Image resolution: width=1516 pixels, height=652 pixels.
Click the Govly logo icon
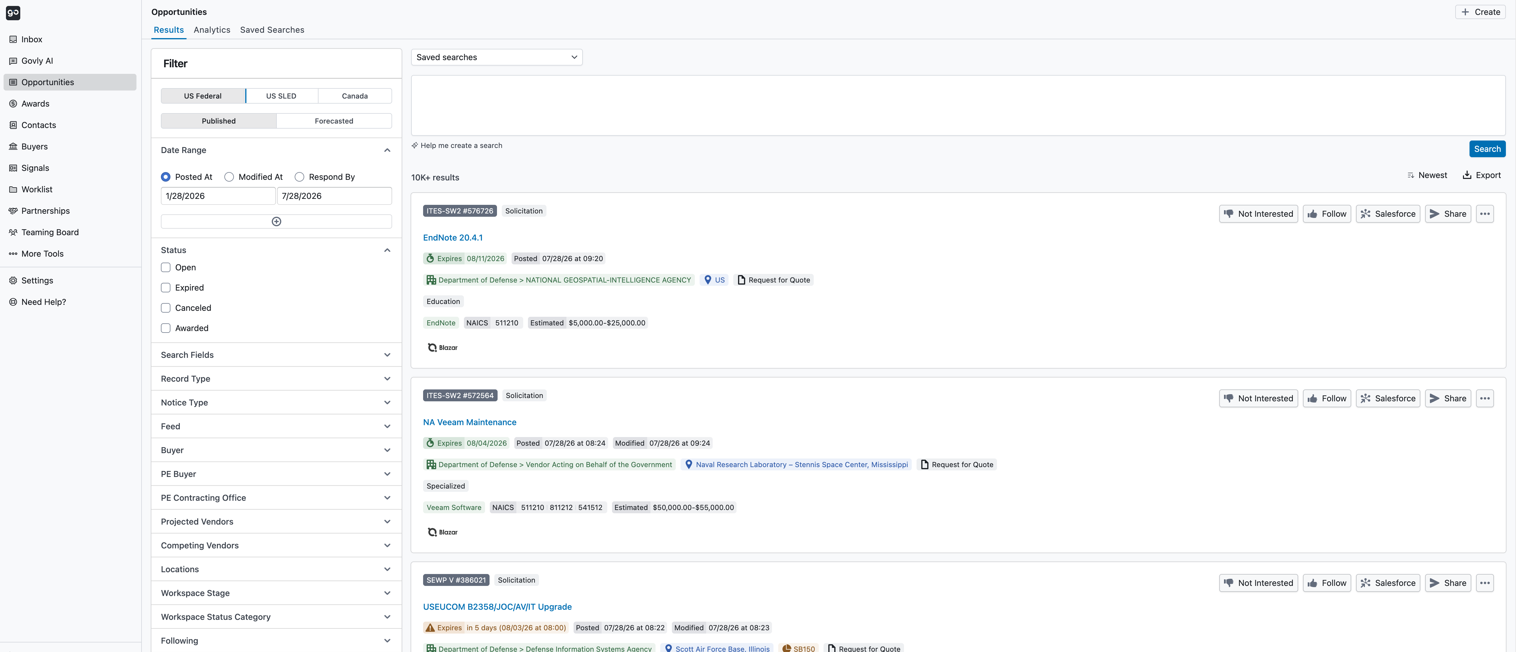coord(13,12)
